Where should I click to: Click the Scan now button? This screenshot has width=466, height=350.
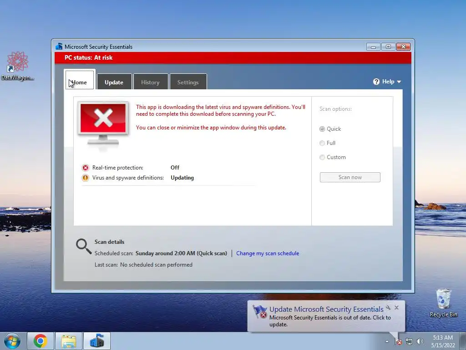(x=350, y=177)
